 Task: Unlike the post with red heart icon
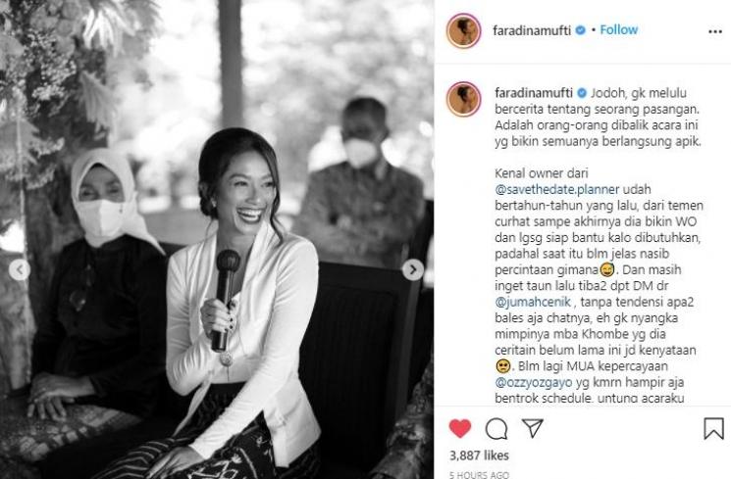coord(460,428)
